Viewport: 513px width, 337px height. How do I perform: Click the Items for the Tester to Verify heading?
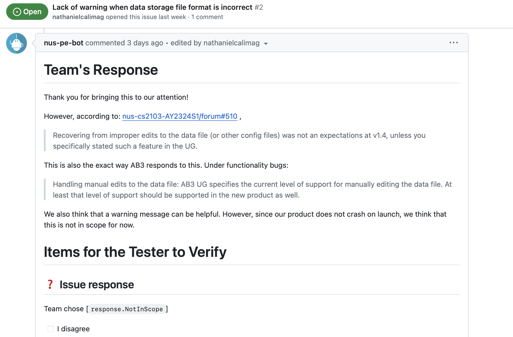pos(135,252)
